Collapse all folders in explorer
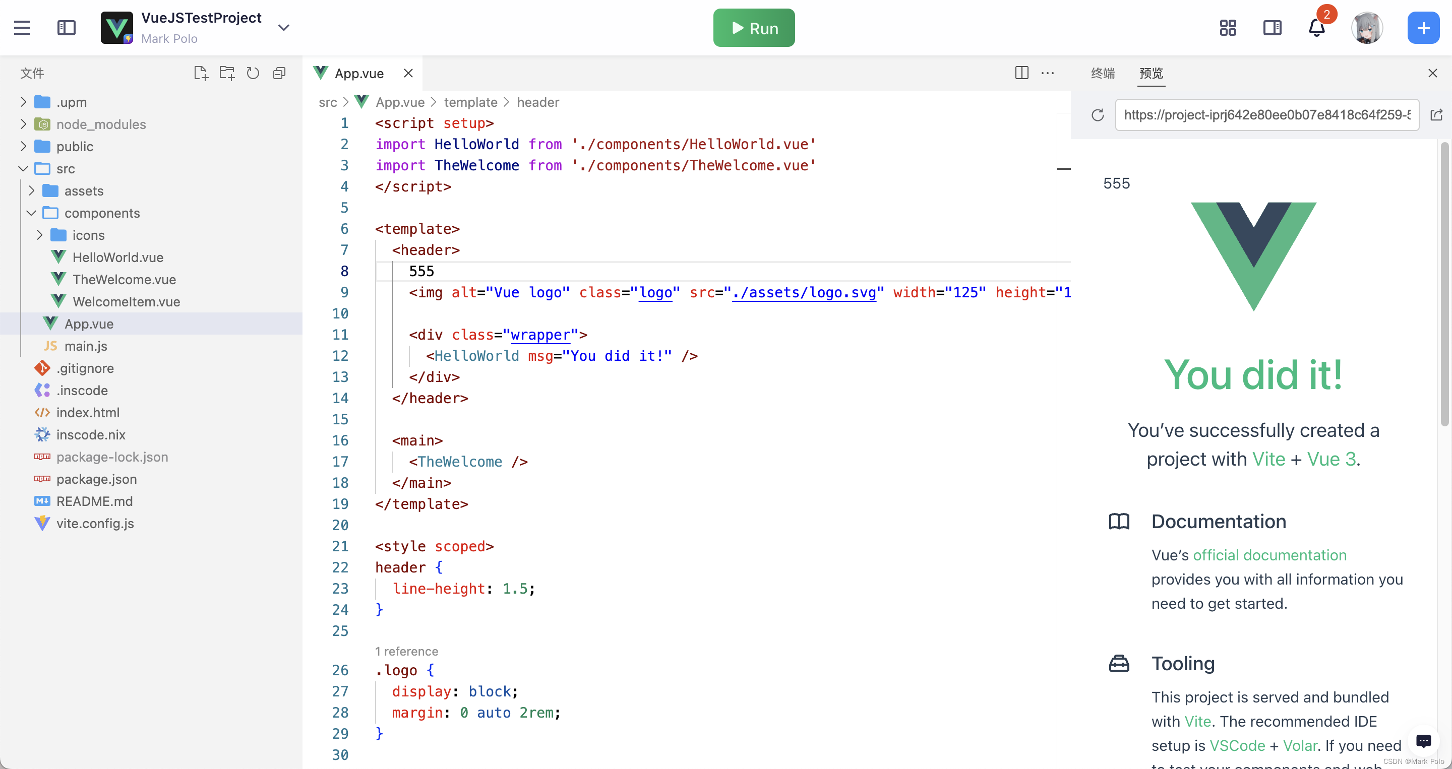Viewport: 1452px width, 769px height. [279, 73]
